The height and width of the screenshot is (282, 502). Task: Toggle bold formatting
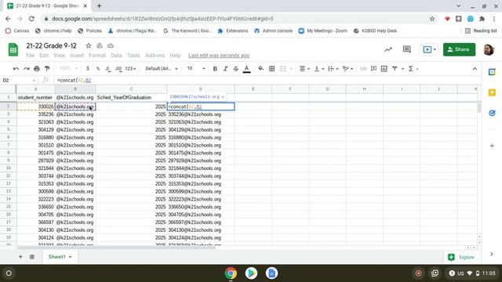point(215,69)
